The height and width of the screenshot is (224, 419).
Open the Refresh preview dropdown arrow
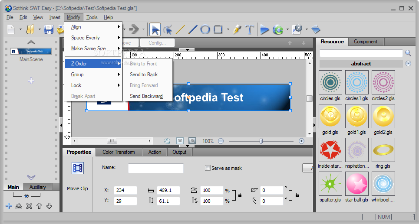(287, 29)
